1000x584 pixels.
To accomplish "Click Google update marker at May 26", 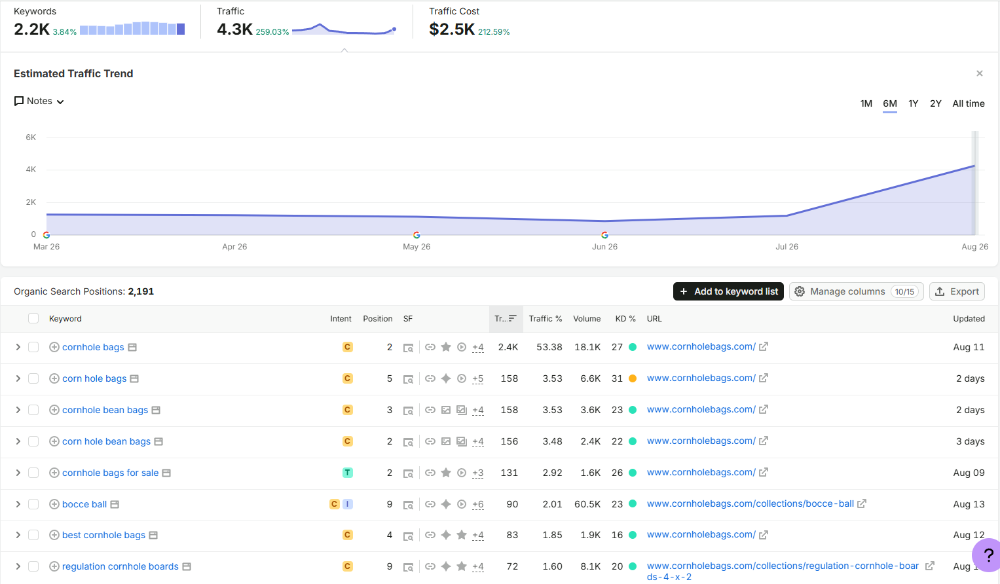I will (x=417, y=234).
